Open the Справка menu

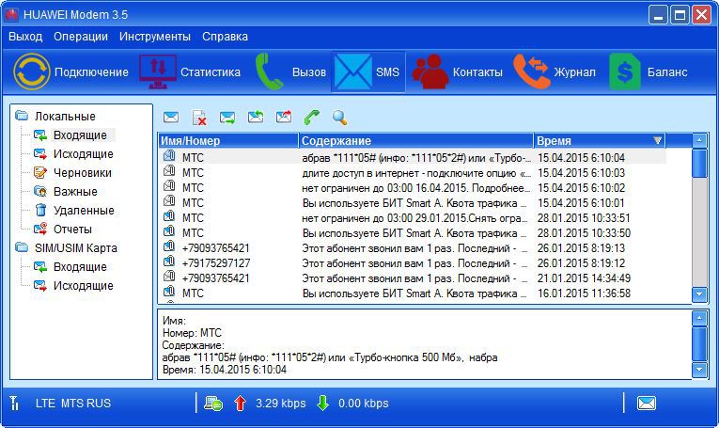point(225,37)
